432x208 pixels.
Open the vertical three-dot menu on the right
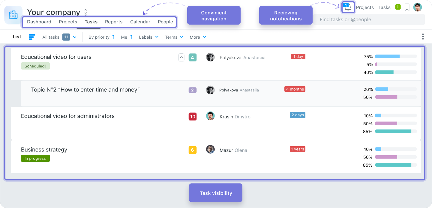pos(423,36)
